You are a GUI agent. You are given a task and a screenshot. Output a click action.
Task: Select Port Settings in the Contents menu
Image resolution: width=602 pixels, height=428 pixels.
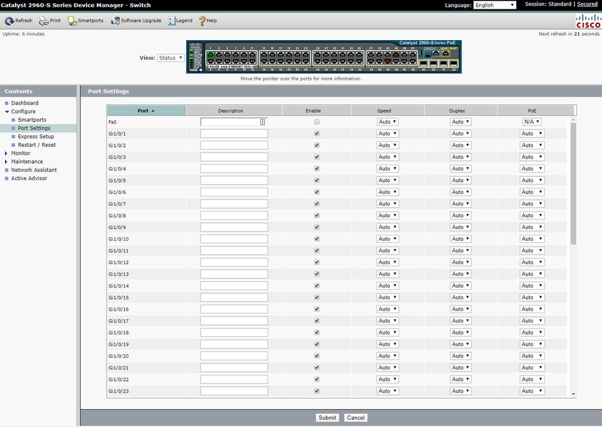[34, 128]
